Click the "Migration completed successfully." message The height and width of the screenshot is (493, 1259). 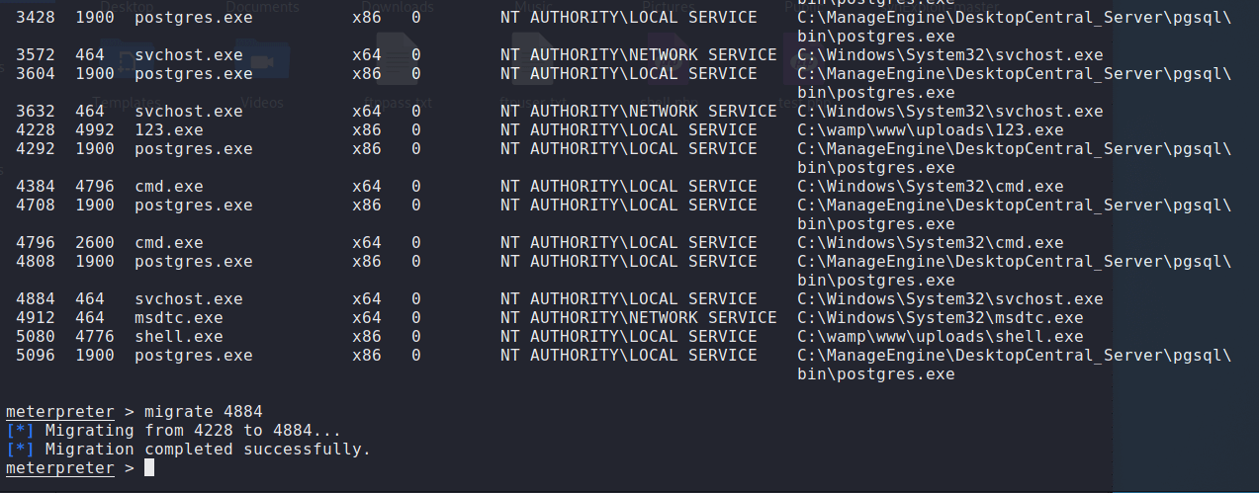point(208,450)
